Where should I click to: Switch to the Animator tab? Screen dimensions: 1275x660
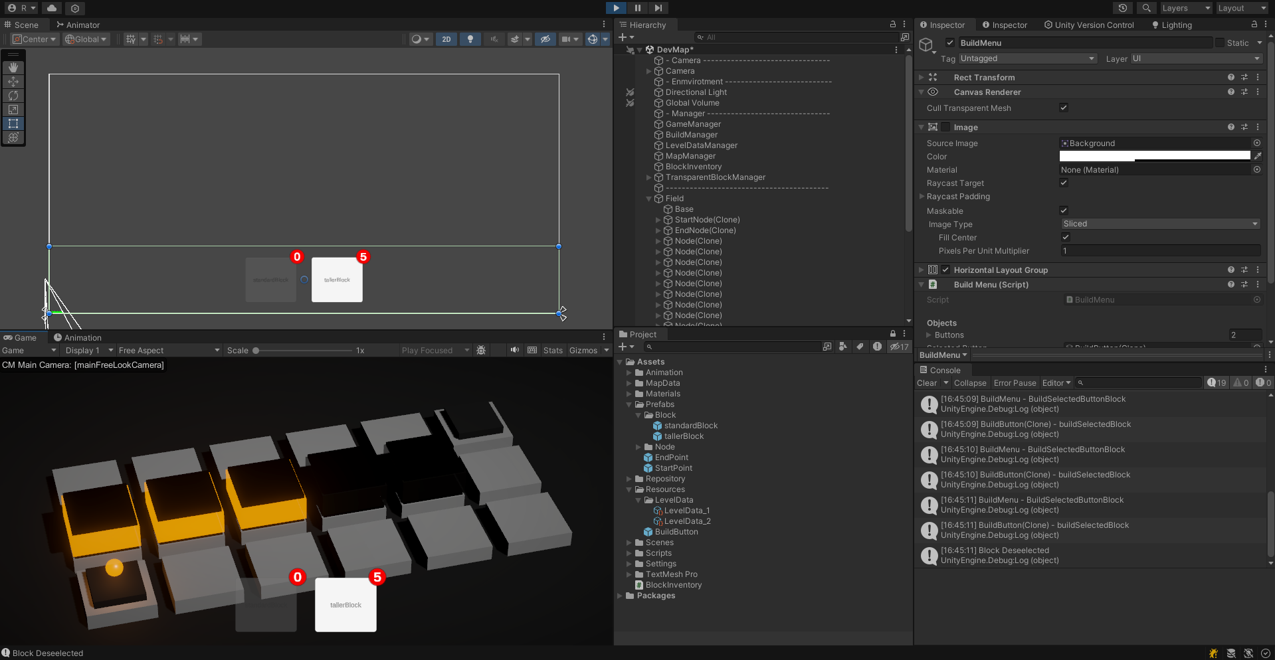tap(78, 25)
